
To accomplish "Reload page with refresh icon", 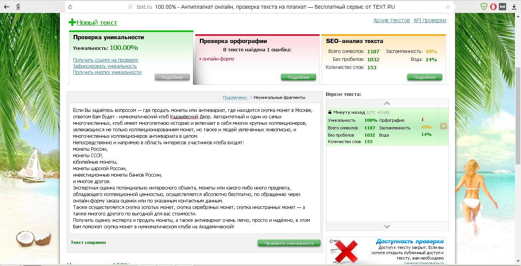I will point(70,7).
